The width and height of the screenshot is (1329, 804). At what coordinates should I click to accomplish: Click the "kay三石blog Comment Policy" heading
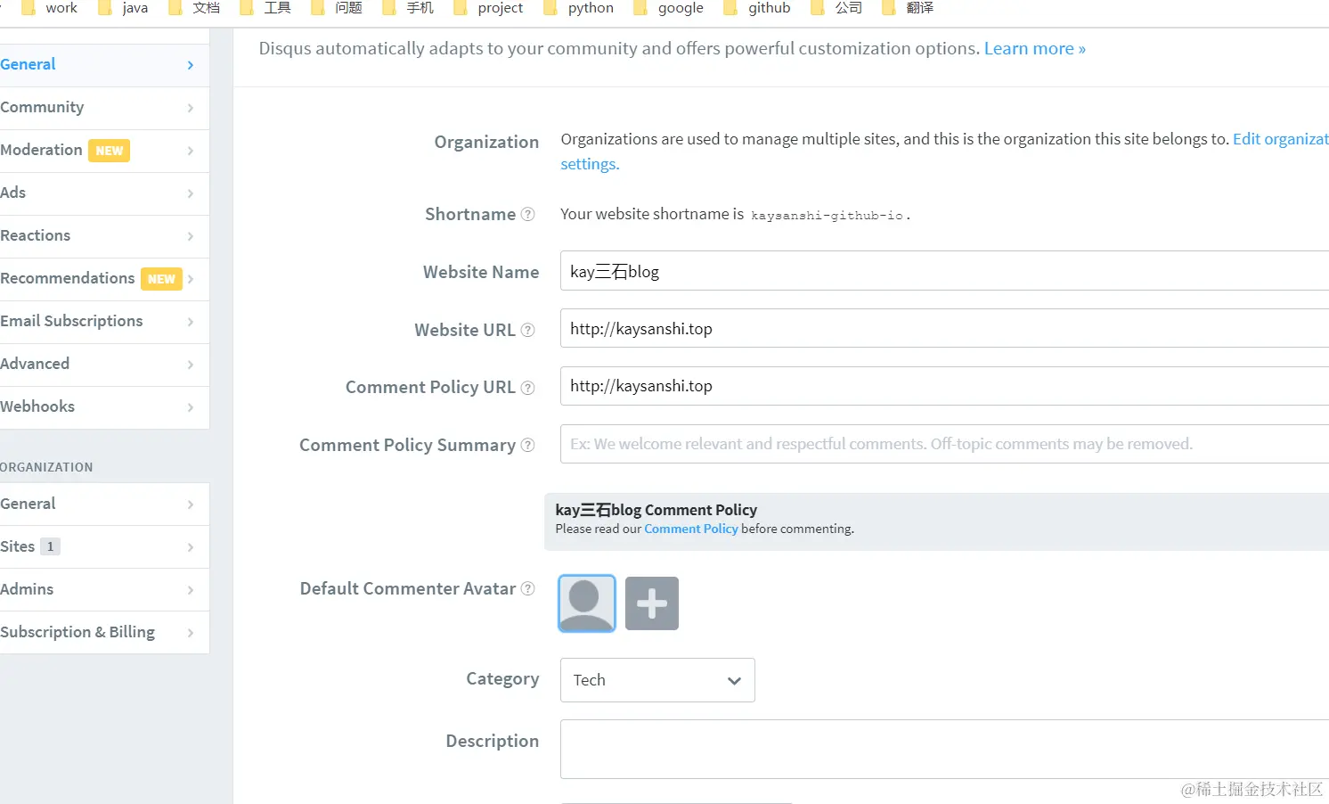[x=656, y=510]
